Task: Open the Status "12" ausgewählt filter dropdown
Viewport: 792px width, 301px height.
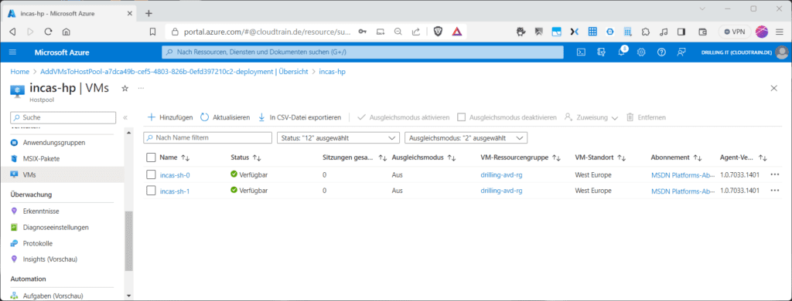Action: tap(338, 137)
